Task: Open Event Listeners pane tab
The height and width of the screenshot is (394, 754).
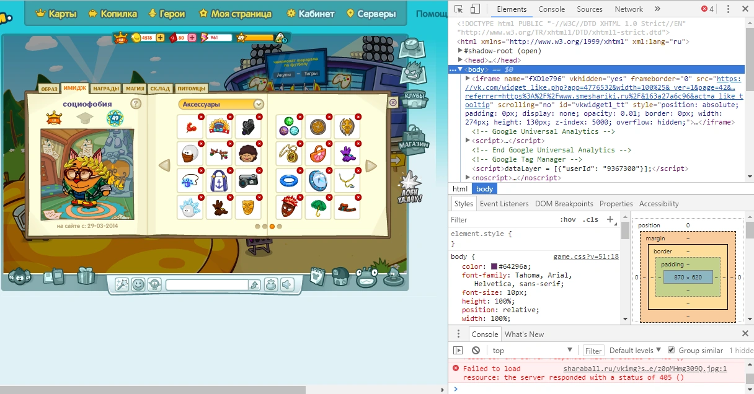Action: (x=504, y=203)
